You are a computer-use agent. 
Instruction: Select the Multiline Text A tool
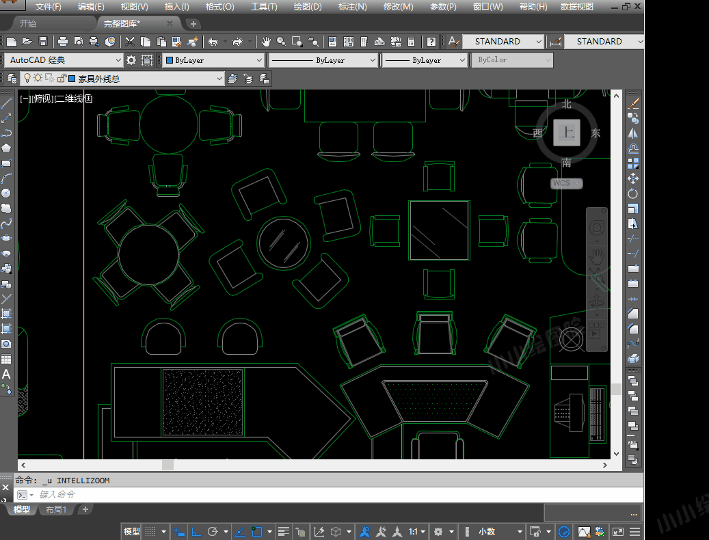tap(6, 374)
